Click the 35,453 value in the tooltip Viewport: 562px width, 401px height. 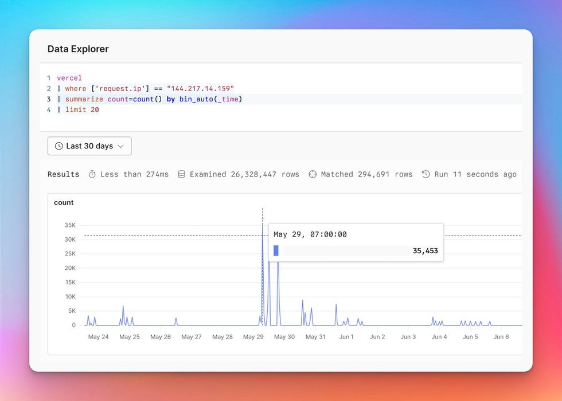[425, 251]
